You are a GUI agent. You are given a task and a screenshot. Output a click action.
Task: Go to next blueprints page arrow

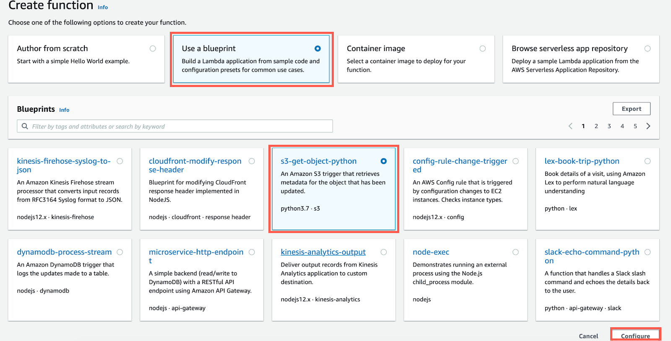(x=648, y=126)
